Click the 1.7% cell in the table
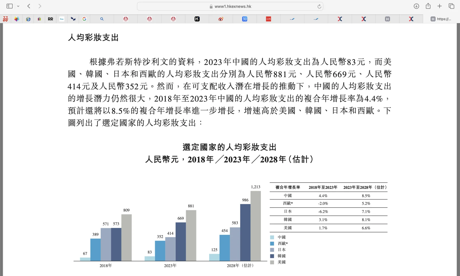This screenshot has height=276, width=460. point(323,228)
